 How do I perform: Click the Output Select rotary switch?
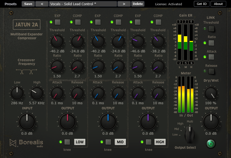pyautogui.click(x=190, y=134)
